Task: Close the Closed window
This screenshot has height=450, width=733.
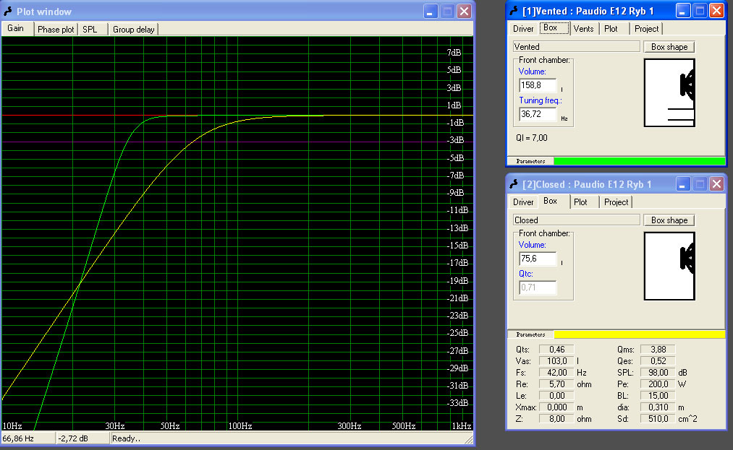Action: 716,184
